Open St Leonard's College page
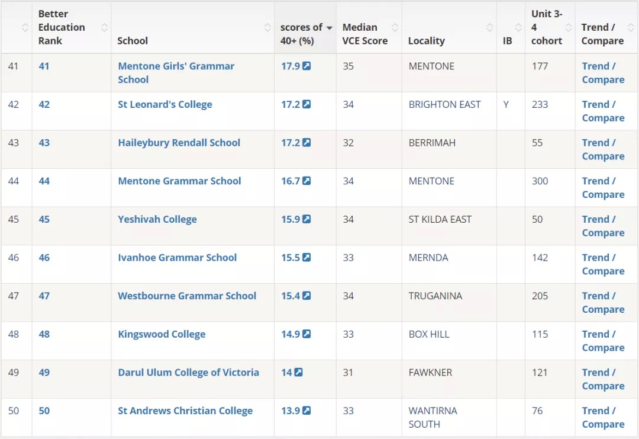 (165, 104)
